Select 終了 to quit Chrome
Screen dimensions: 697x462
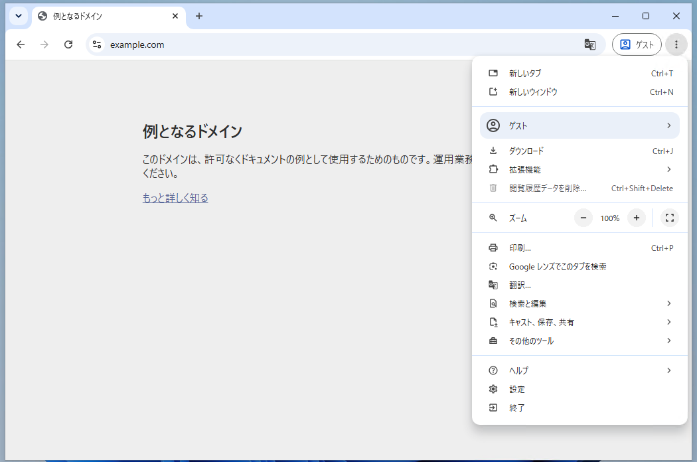pos(580,408)
